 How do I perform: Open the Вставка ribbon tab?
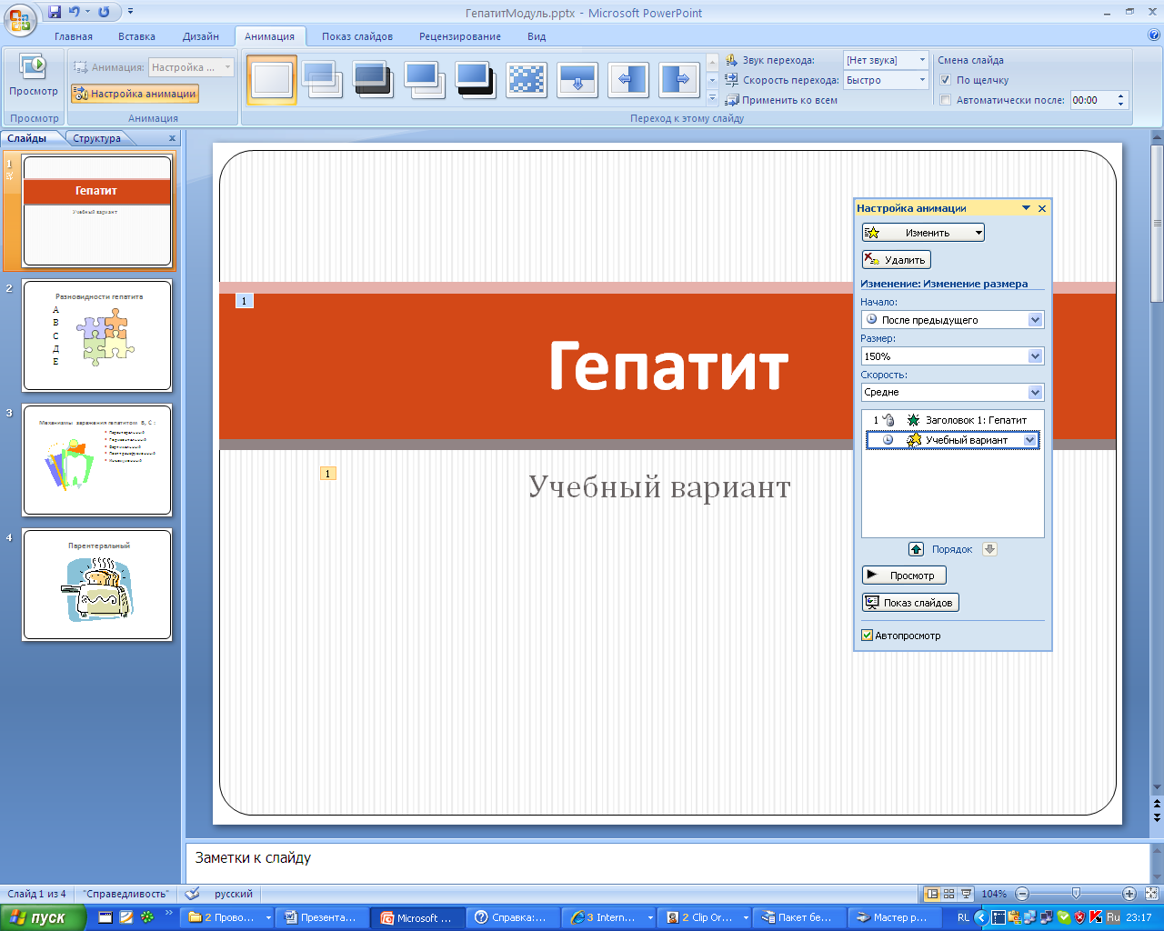tap(136, 36)
